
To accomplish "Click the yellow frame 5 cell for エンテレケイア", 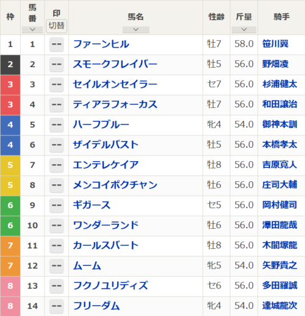I will point(10,165).
